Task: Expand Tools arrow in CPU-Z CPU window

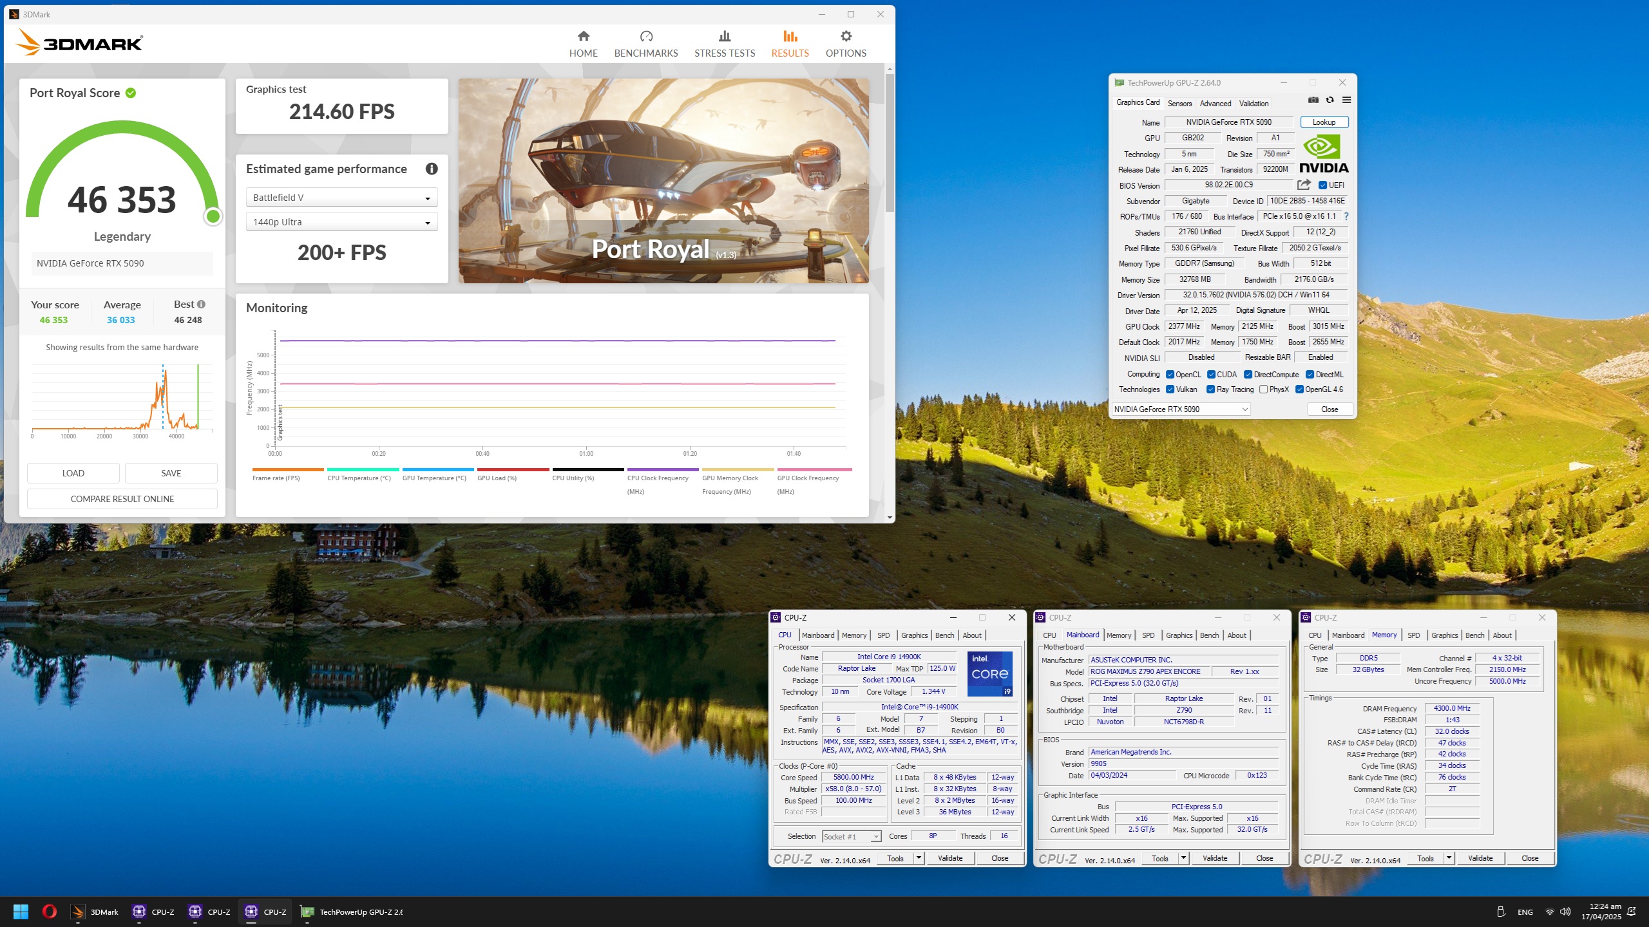Action: (919, 858)
